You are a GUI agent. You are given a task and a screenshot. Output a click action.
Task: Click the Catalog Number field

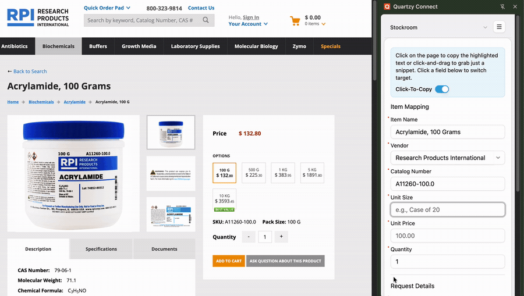point(448,184)
